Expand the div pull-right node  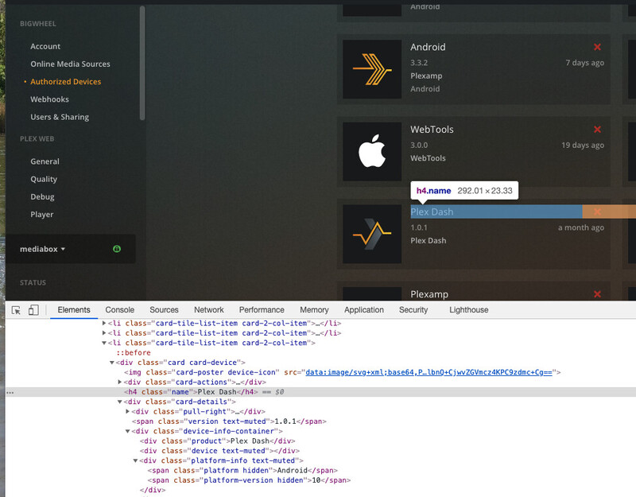[x=128, y=411]
